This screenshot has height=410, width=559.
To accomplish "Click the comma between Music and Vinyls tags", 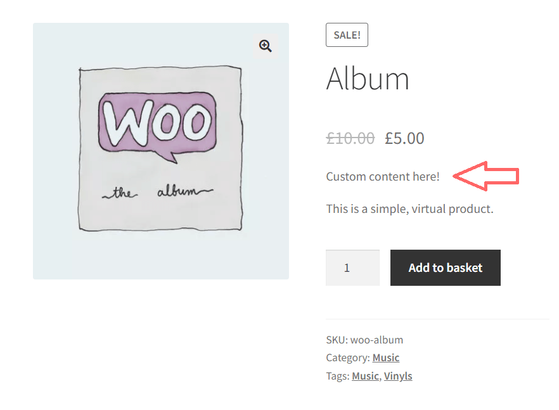I will pos(381,376).
